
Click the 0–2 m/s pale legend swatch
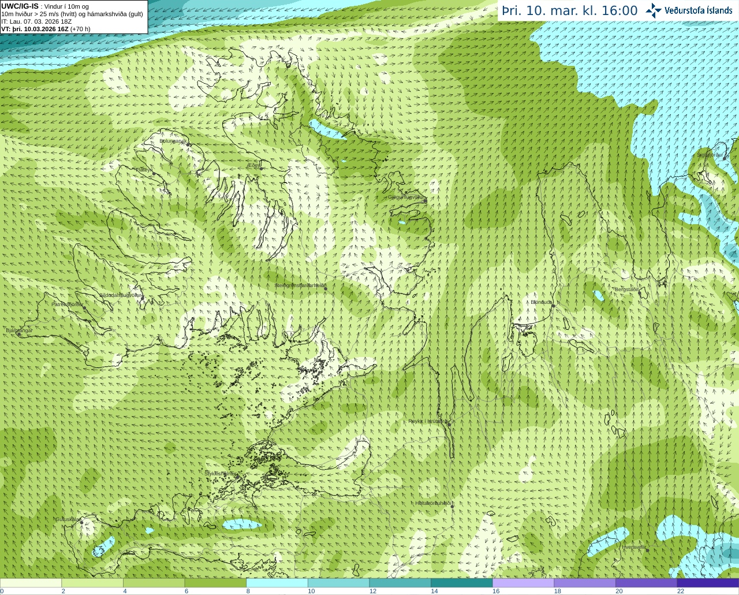[31, 583]
